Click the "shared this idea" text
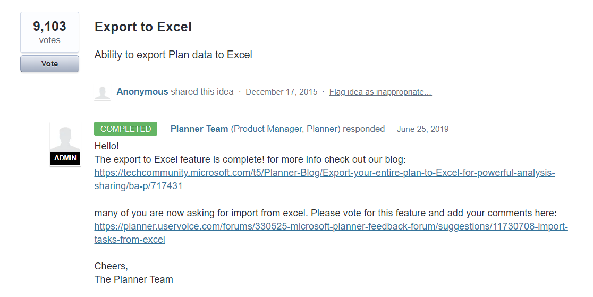This screenshot has width=593, height=297. click(202, 92)
